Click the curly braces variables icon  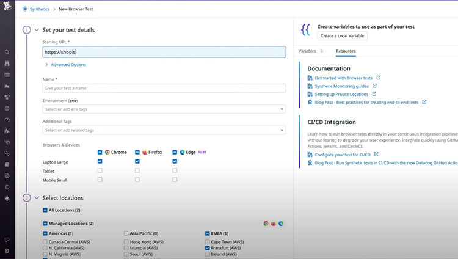[305, 30]
